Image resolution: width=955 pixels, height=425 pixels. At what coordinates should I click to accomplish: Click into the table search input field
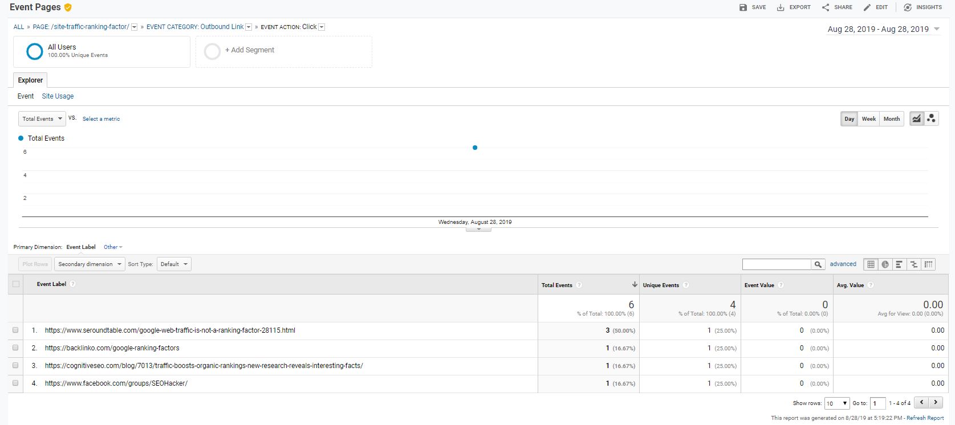click(776, 264)
